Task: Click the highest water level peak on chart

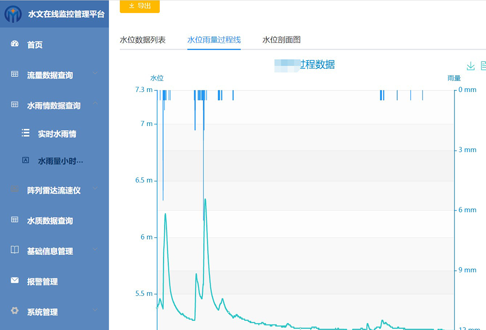Action: [205, 199]
